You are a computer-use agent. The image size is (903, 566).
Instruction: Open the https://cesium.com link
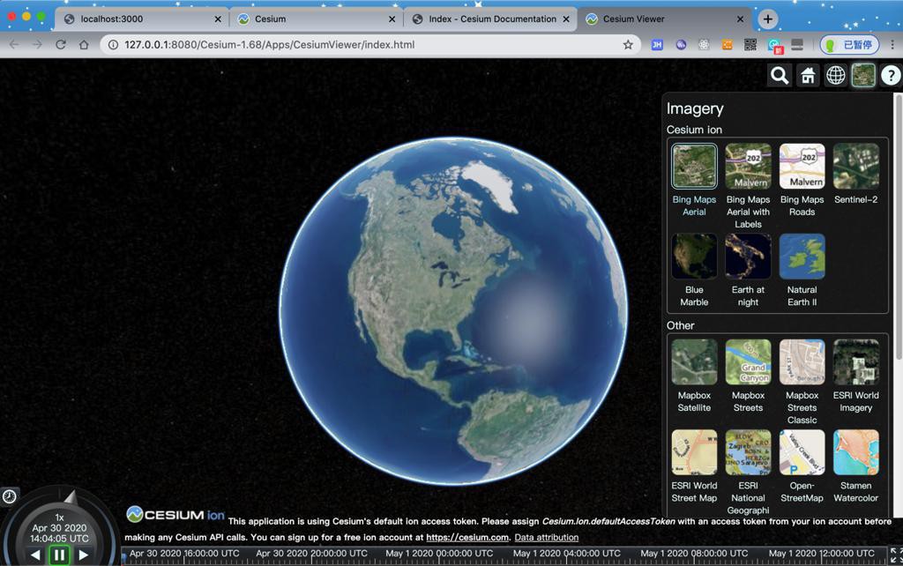click(x=467, y=537)
